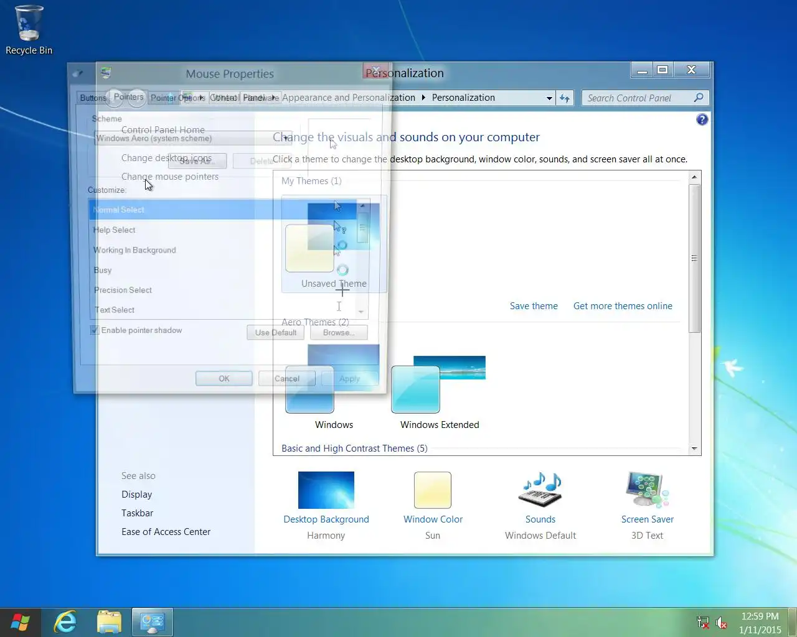Open the Recycle Bin desktop icon
The image size is (797, 637).
pos(29,30)
